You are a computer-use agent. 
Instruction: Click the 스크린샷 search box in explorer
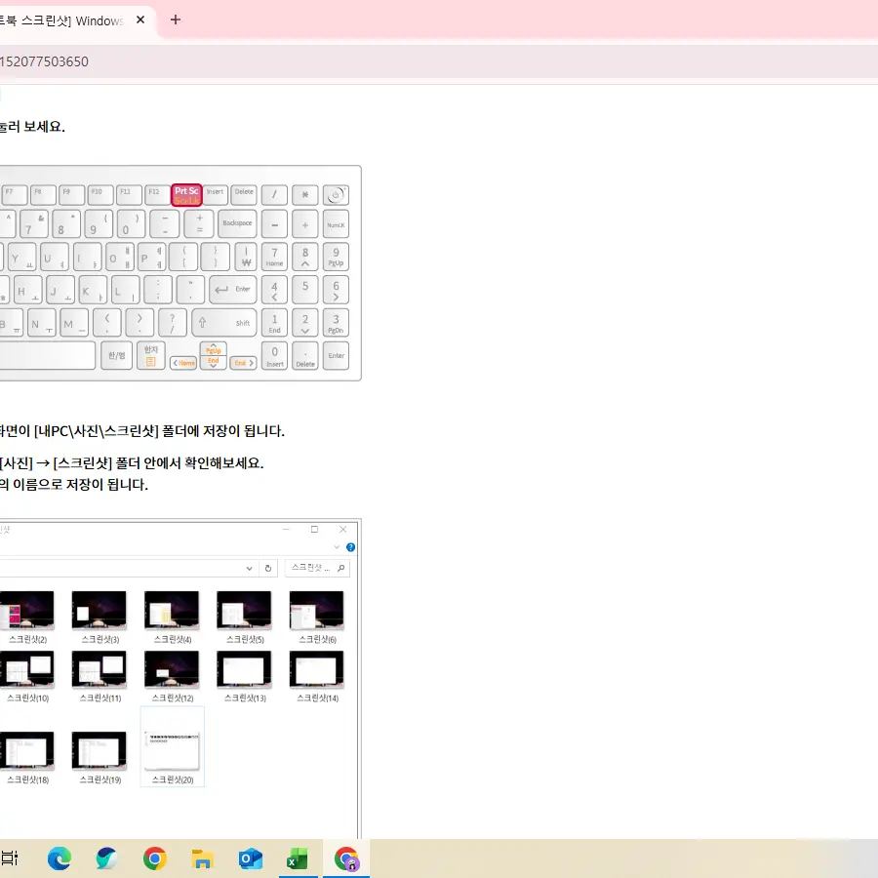pyautogui.click(x=312, y=568)
